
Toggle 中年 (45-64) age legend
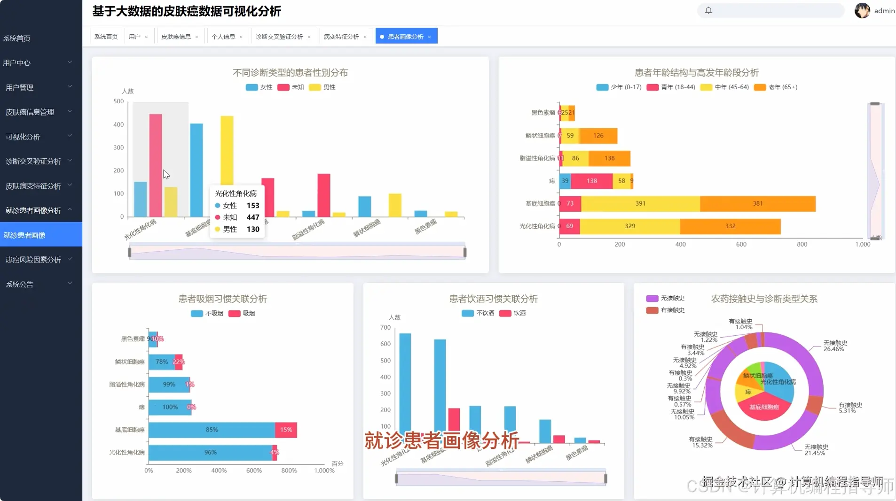click(x=724, y=87)
